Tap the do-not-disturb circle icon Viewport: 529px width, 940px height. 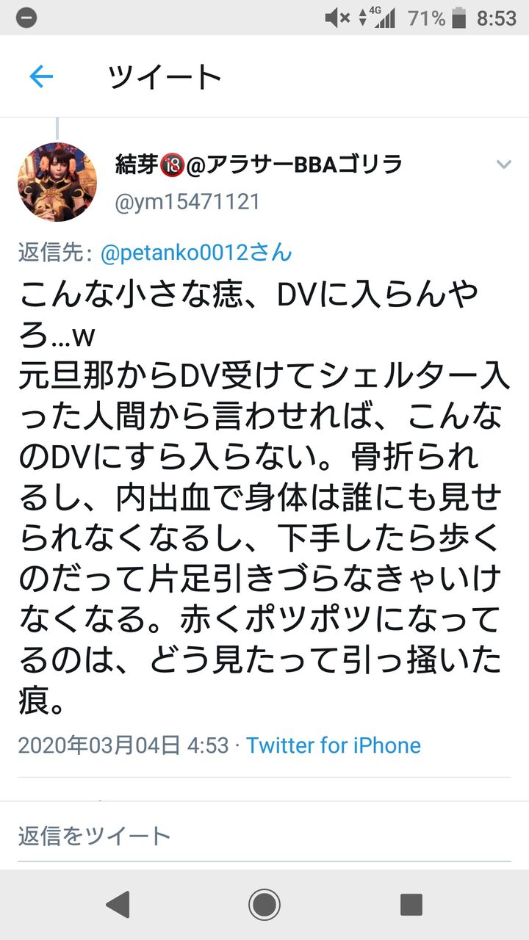coord(26,18)
